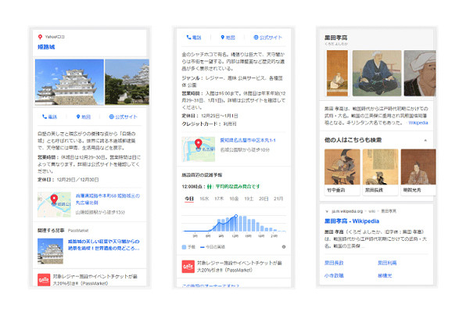Collapse the 'people also search' section arrow
Image resolution: width=466 pixels, height=316 pixels.
click(x=425, y=140)
